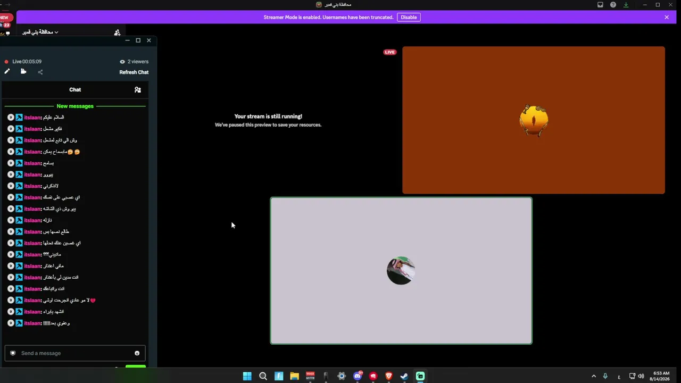Click the camera clip icon under Live timer
Viewport: 681px width, 383px height.
pos(23,71)
